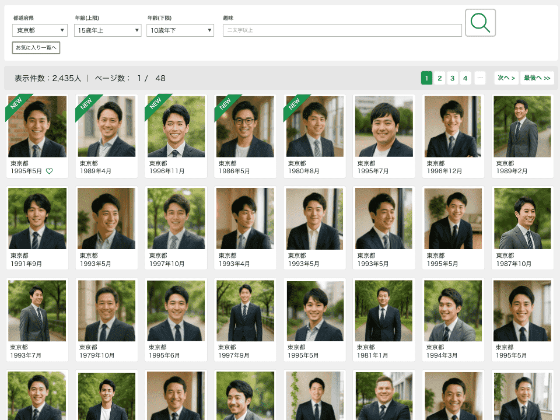The height and width of the screenshot is (420, 560).
Task: Click the 1980年8月 birth date text
Action: [x=303, y=171]
